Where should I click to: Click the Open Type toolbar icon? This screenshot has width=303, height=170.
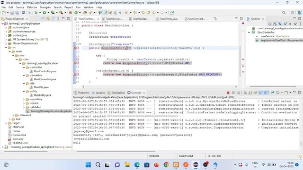click(x=85, y=13)
